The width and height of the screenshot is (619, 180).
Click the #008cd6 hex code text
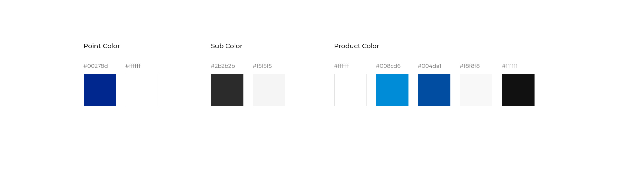point(388,66)
